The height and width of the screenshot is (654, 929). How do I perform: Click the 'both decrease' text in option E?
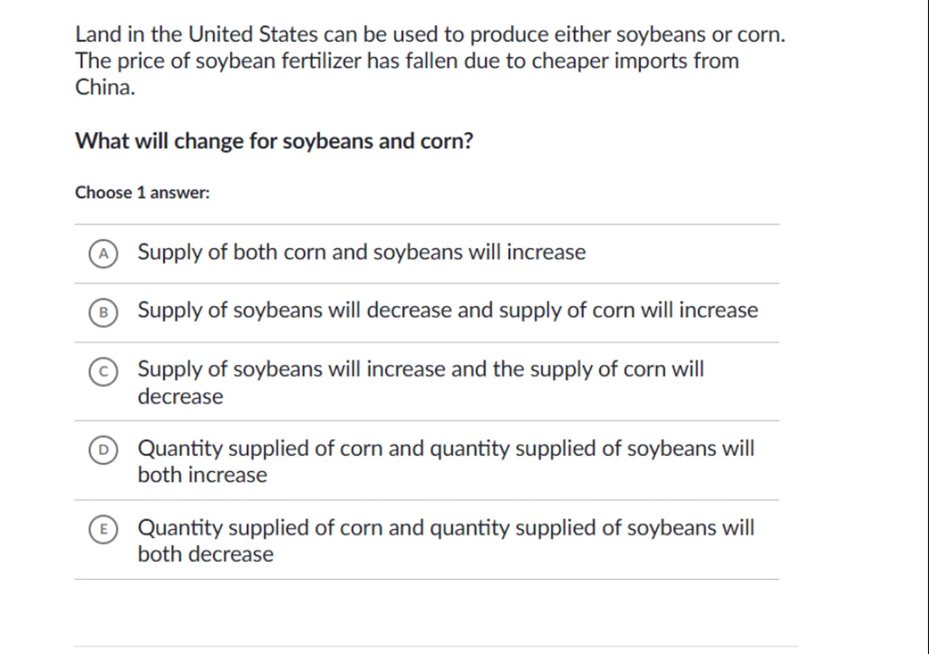pyautogui.click(x=205, y=554)
